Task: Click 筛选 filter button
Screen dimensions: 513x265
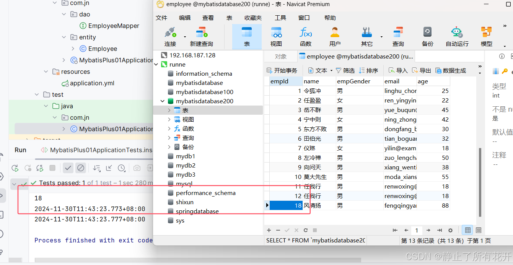Action: (345, 70)
